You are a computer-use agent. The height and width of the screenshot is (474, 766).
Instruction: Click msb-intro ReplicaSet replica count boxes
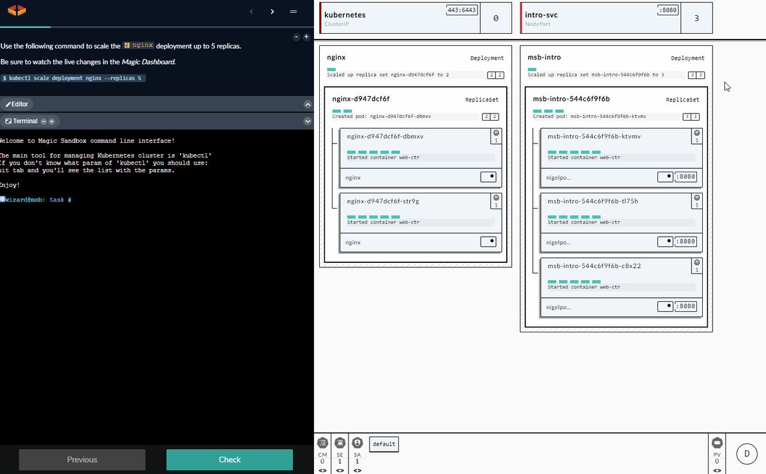click(x=691, y=117)
